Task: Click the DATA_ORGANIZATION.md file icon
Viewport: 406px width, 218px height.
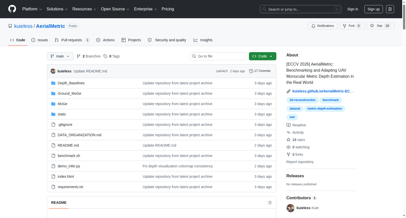Action: pyautogui.click(x=53, y=135)
